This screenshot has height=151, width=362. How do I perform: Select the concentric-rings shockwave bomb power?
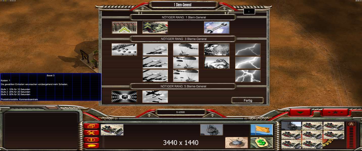pyautogui.click(x=125, y=97)
